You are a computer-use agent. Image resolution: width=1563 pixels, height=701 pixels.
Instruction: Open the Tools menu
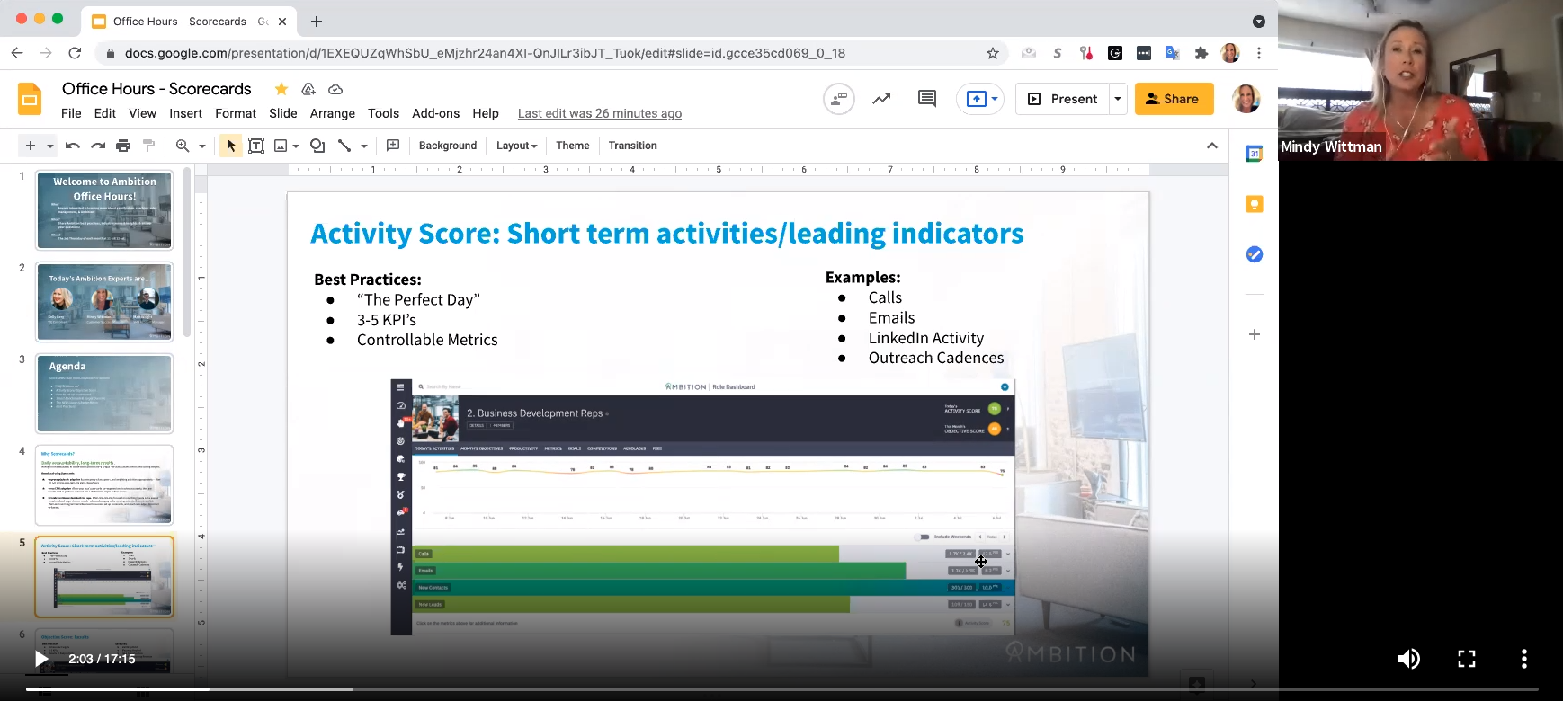pos(383,113)
